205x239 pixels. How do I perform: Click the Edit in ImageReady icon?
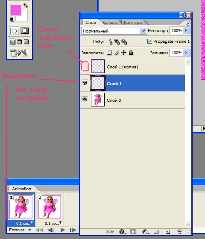pos(19,53)
